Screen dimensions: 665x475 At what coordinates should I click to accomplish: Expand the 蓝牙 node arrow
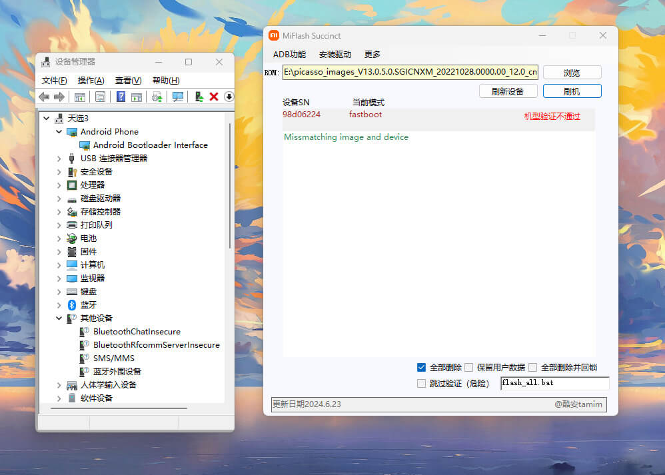[59, 305]
